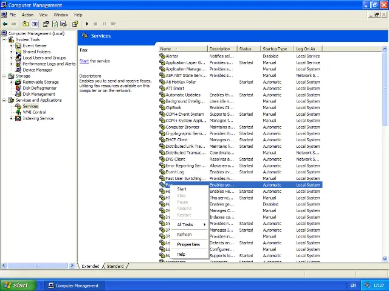Click the services list scroll up arrow
Image resolution: width=389 pixels, height=291 pixels.
pos(385,48)
